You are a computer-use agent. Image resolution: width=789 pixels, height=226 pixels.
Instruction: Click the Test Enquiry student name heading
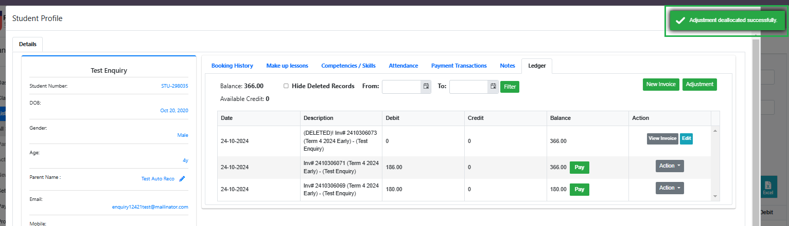[x=109, y=71]
